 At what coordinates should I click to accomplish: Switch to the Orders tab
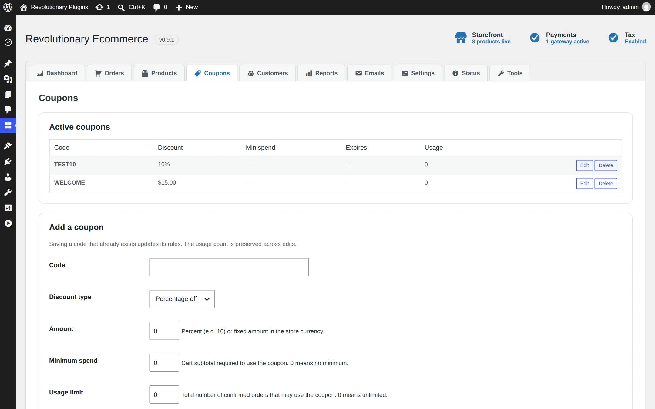tap(109, 73)
